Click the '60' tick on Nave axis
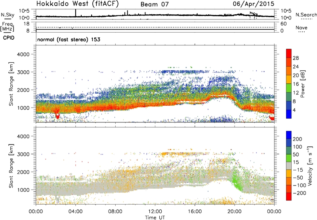Viewport: 317px width, 220px height. [283, 24]
